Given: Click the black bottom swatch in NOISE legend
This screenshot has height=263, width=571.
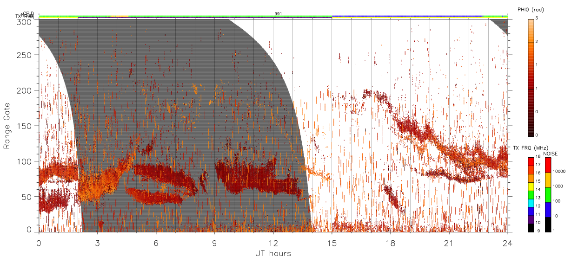Looking at the screenshot, I should click(549, 224).
